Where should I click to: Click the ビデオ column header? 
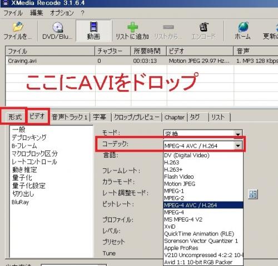click(x=200, y=51)
